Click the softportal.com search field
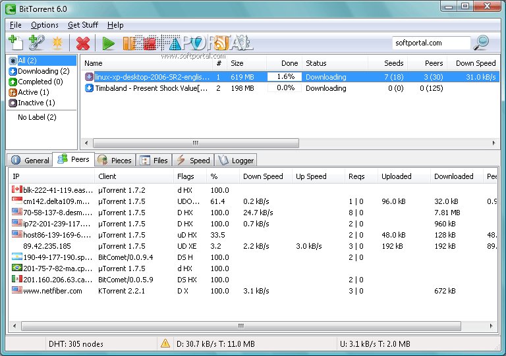The image size is (506, 356). [431, 43]
